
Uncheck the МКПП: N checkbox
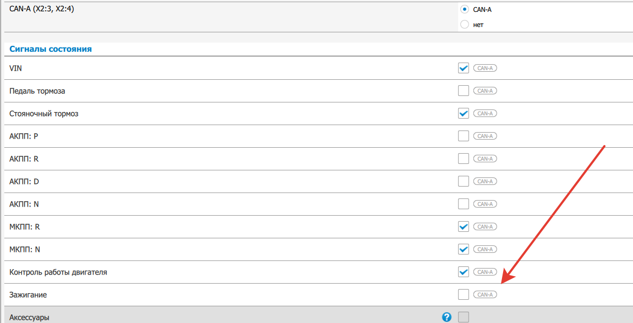point(463,249)
